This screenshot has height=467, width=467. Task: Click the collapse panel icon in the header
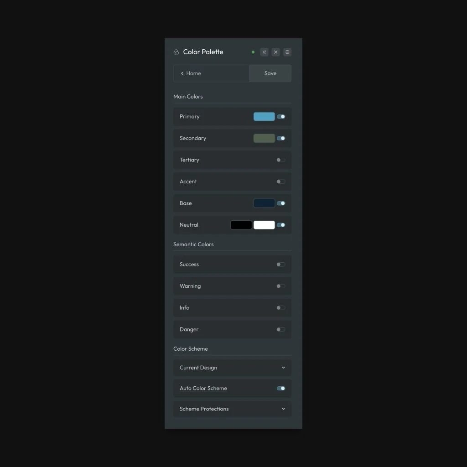264,52
